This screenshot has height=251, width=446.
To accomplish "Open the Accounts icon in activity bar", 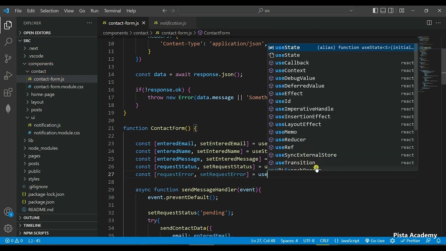I will [8, 212].
